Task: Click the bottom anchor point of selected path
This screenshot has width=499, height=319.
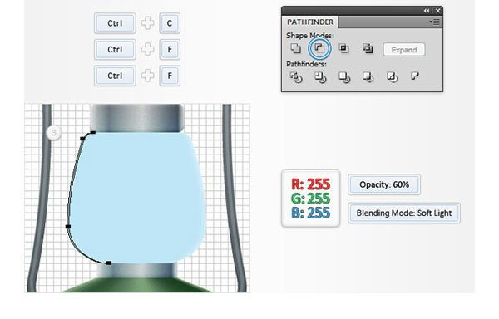Action: 109,263
